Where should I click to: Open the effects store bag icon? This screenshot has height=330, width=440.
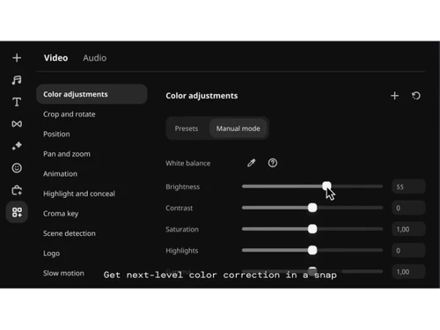17,190
